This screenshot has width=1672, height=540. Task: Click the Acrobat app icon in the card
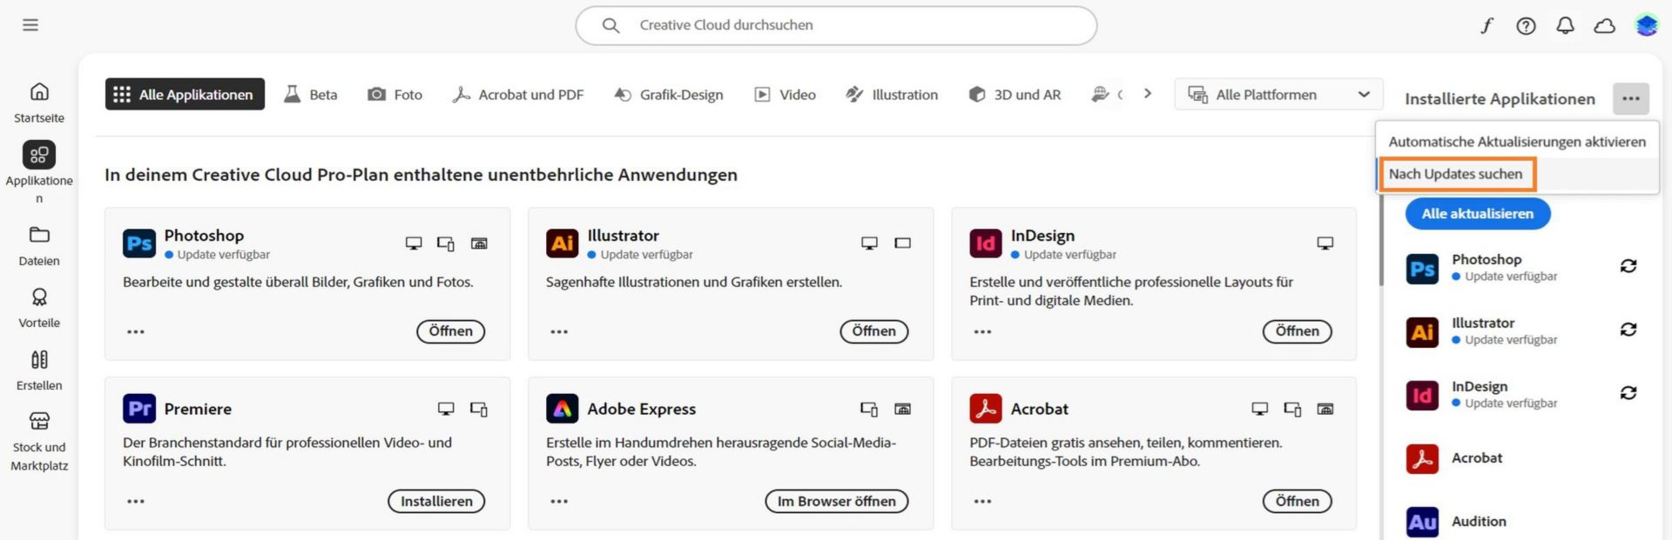(986, 409)
